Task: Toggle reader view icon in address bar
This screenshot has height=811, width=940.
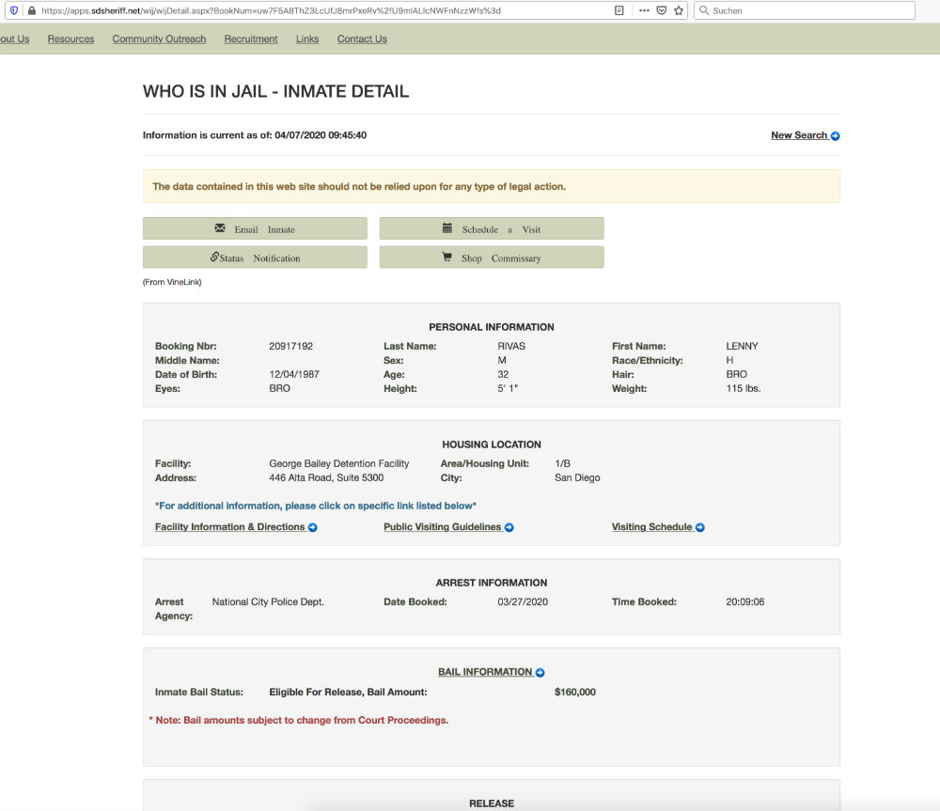Action: (619, 10)
